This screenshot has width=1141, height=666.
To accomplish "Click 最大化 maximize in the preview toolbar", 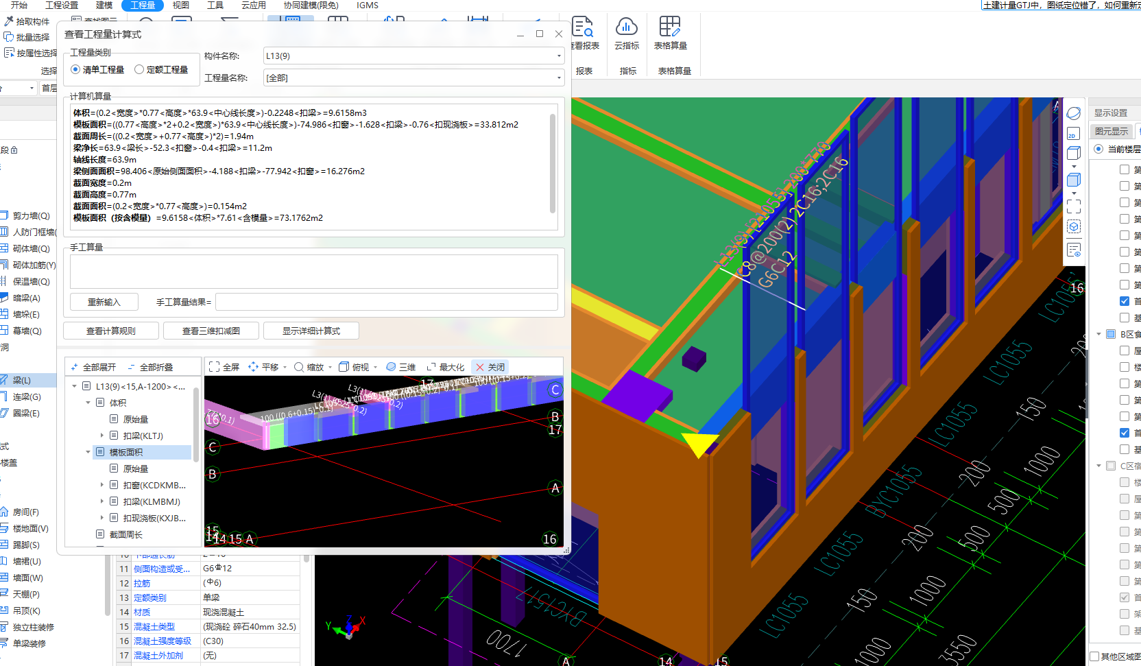I will tap(445, 367).
